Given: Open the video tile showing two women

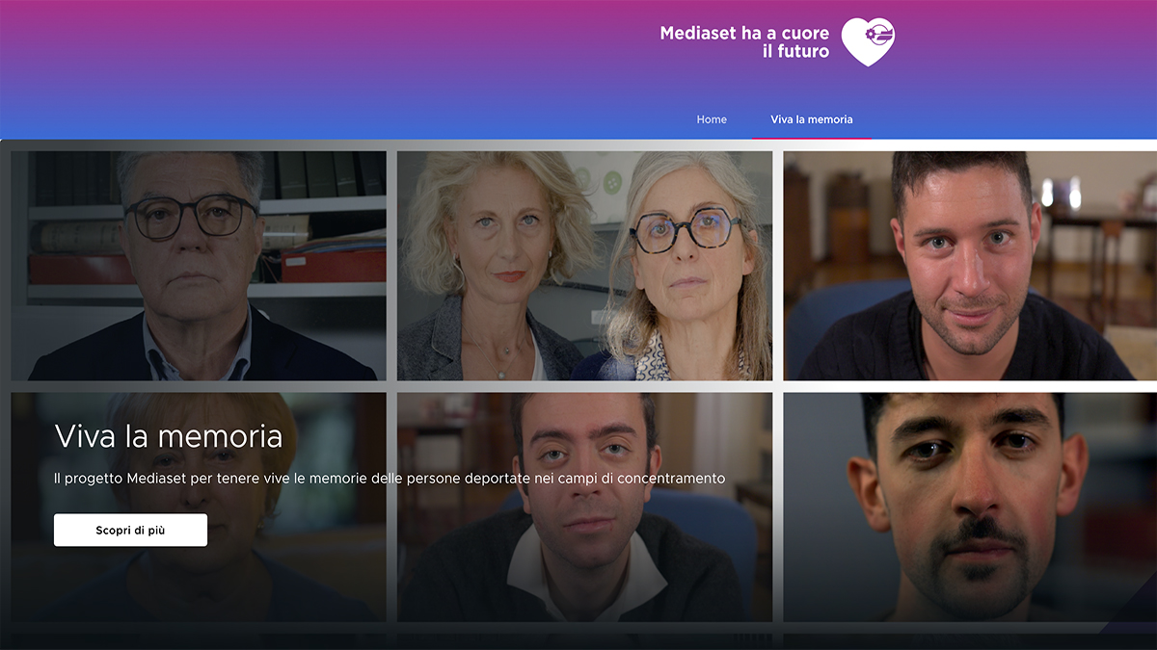Looking at the screenshot, I should coord(584,265).
